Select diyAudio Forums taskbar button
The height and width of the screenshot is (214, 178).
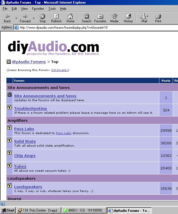tap(130, 210)
